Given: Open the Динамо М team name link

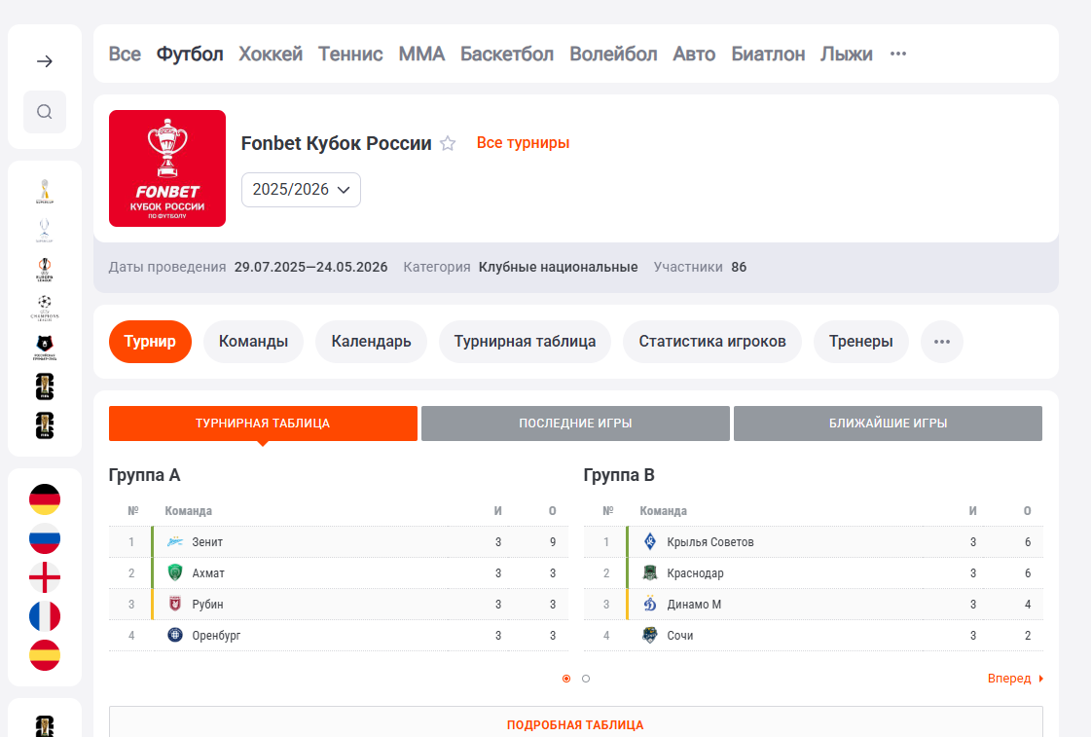Looking at the screenshot, I should tap(694, 605).
